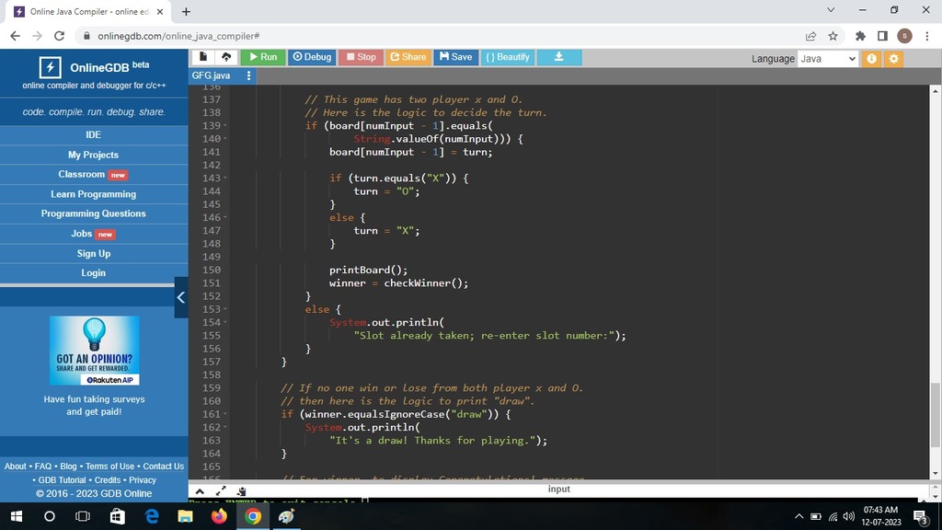
Task: Select the GFG.java file tab
Action: click(212, 75)
